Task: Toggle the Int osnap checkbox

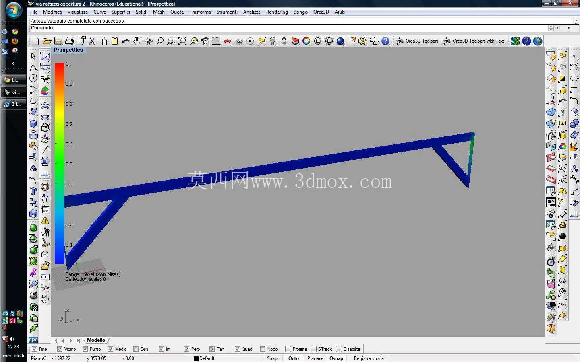Action: point(161,349)
